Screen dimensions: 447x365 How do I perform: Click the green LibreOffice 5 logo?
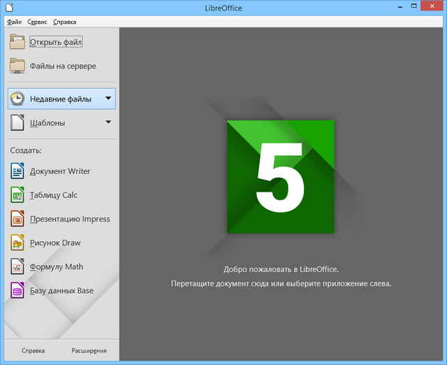pyautogui.click(x=281, y=176)
